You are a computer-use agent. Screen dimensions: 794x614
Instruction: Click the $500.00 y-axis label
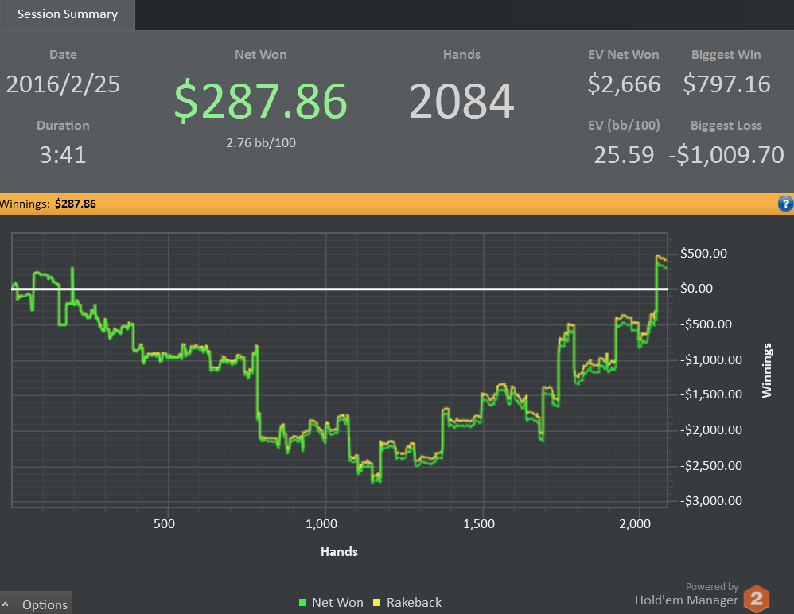pyautogui.click(x=703, y=253)
